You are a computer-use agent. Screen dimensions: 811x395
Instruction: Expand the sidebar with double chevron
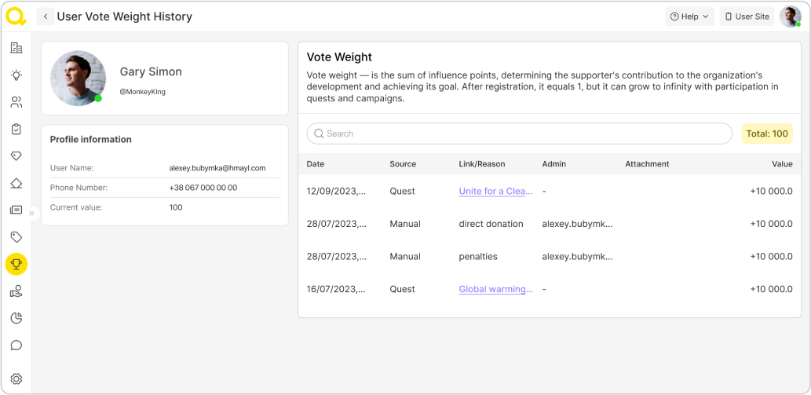point(32,213)
